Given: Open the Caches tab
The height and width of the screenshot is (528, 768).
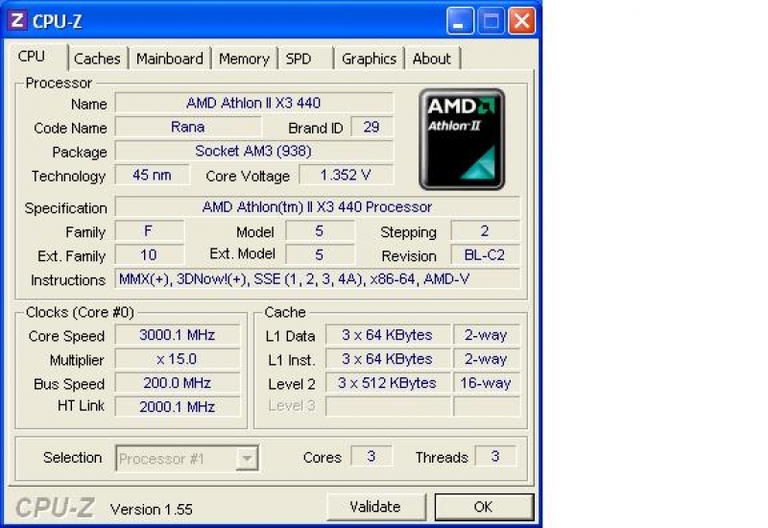Looking at the screenshot, I should click(97, 59).
